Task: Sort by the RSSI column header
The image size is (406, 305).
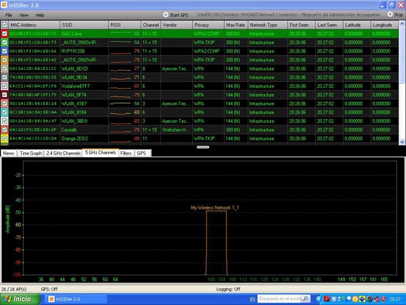Action: pos(125,25)
